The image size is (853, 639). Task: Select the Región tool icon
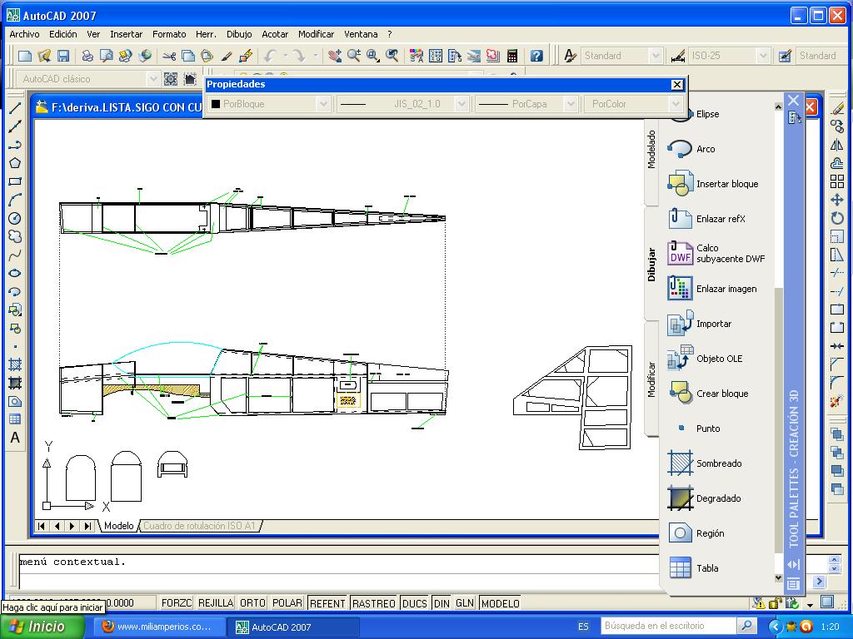tap(681, 533)
